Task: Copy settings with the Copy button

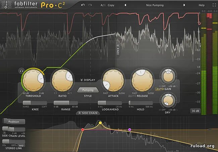Action: tap(111, 5)
